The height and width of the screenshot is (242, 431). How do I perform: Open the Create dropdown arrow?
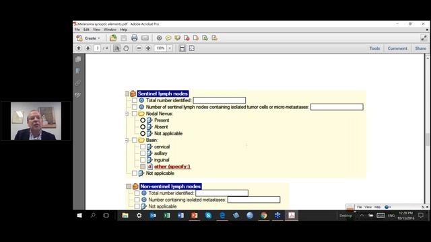(99, 38)
